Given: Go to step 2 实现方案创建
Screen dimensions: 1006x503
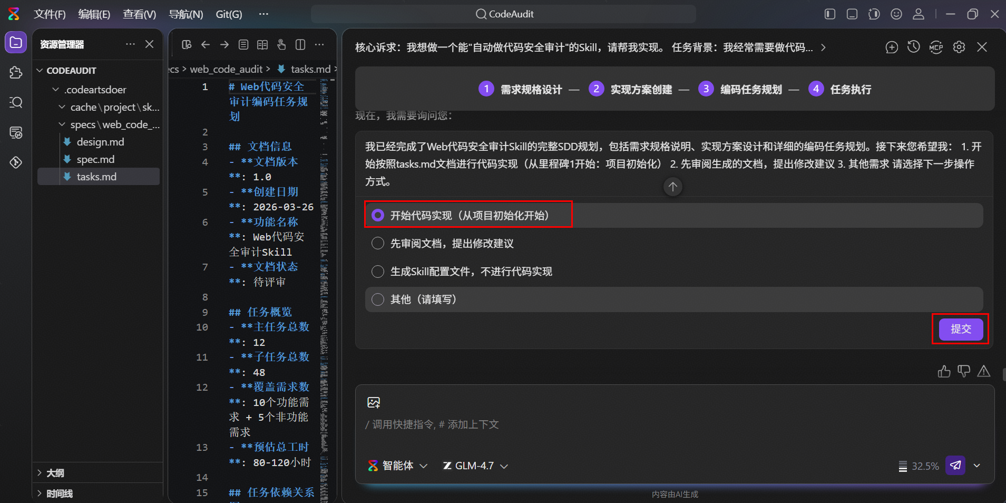Looking at the screenshot, I should point(630,89).
